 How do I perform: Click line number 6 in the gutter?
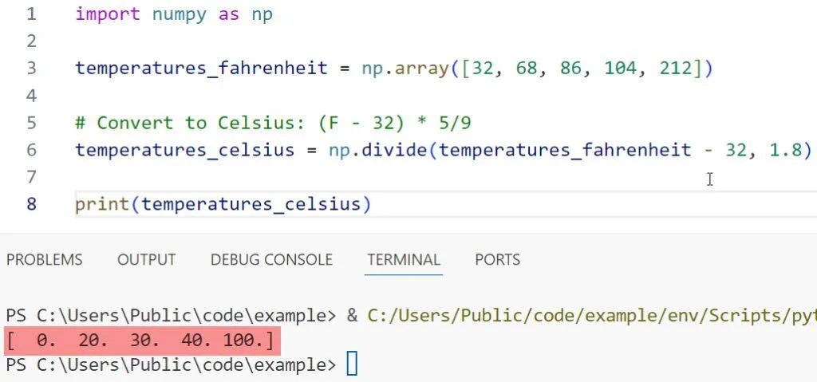point(32,149)
